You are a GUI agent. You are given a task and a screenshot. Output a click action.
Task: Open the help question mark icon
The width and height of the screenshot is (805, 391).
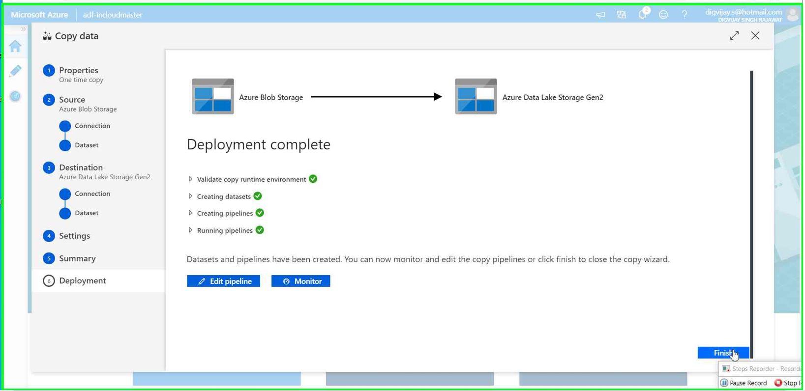(685, 15)
